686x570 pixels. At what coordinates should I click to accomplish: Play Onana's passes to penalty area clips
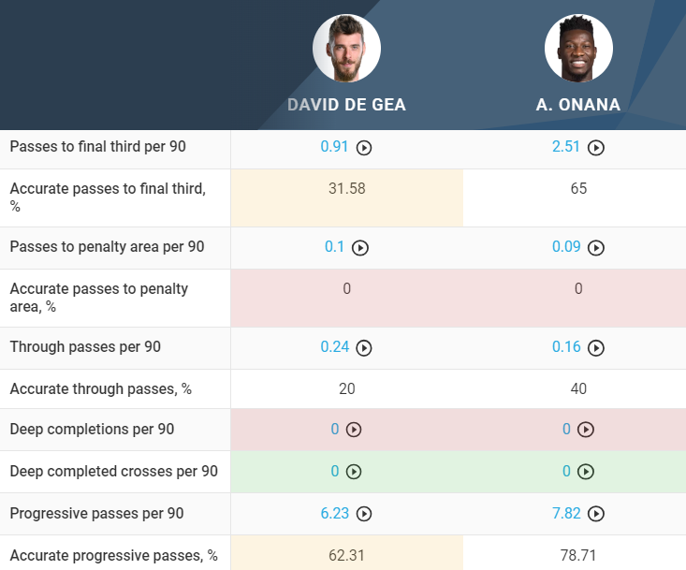tap(596, 248)
